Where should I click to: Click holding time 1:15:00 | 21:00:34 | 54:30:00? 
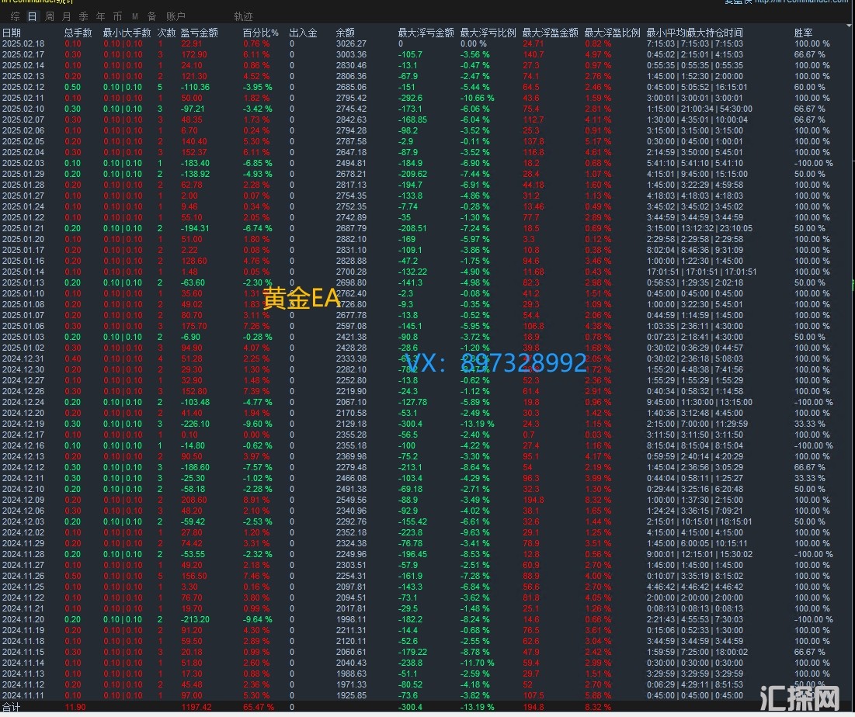tap(700, 109)
